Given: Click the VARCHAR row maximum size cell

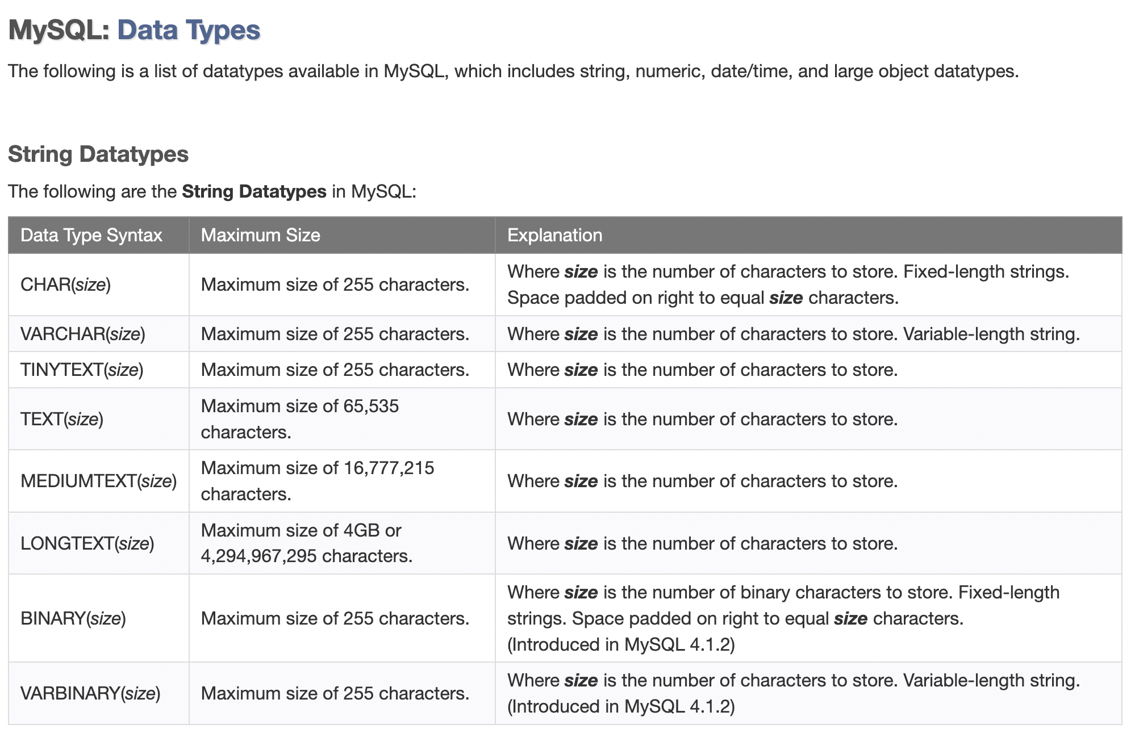Looking at the screenshot, I should pyautogui.click(x=342, y=334).
